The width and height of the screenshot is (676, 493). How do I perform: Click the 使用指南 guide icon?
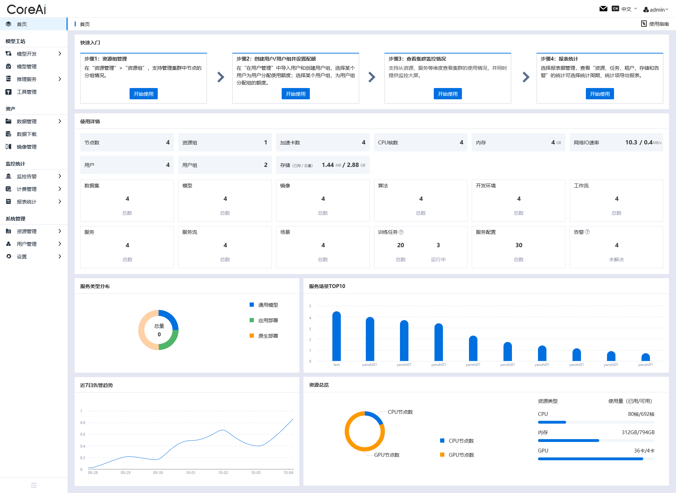point(644,24)
